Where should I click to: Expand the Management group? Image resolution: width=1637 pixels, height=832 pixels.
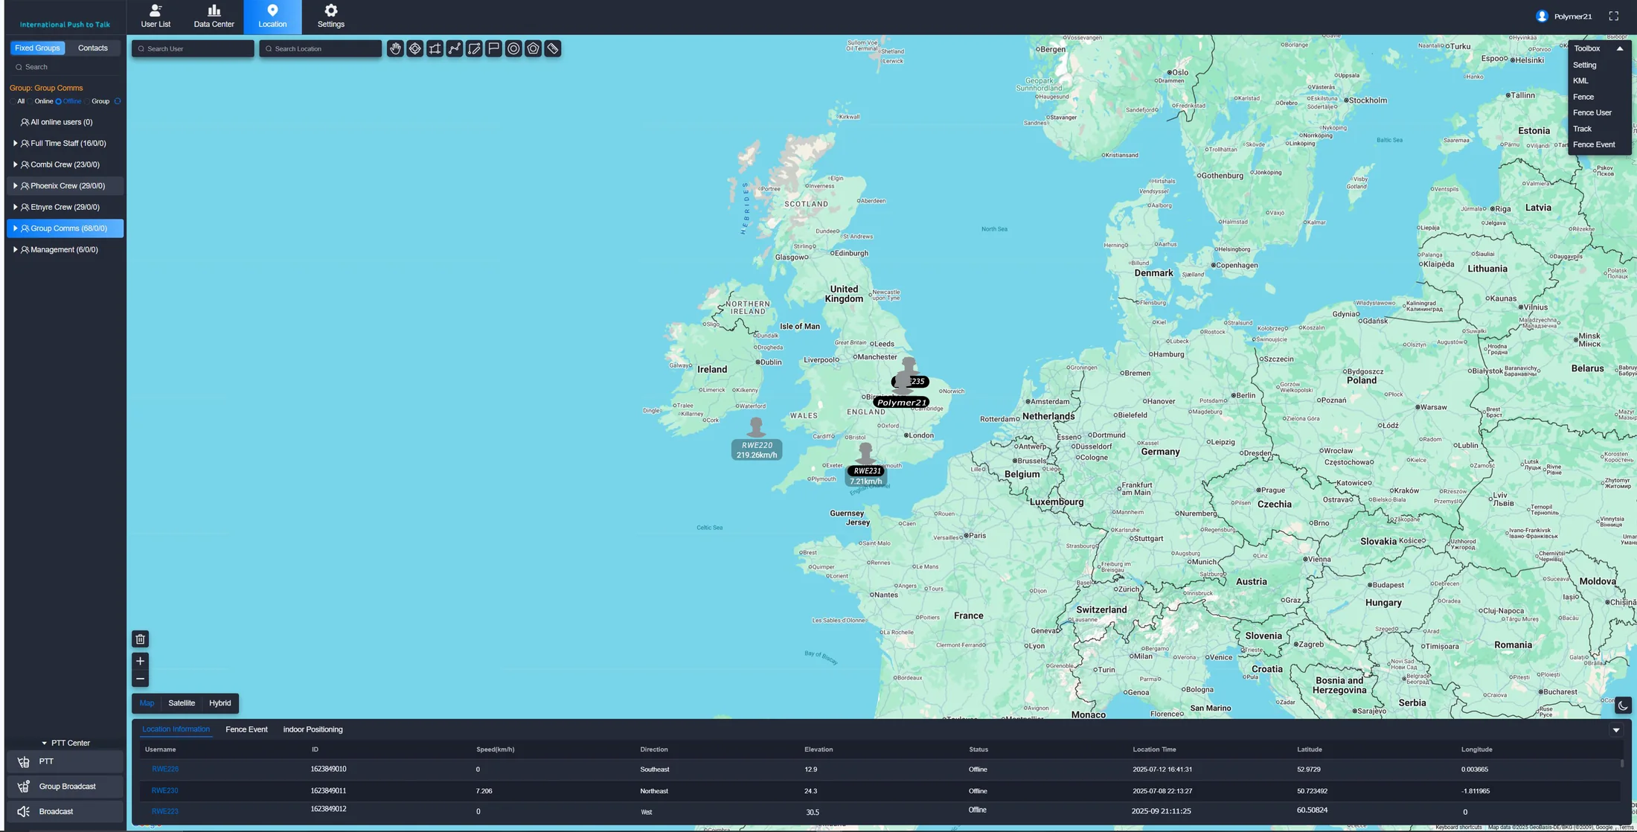pos(15,250)
